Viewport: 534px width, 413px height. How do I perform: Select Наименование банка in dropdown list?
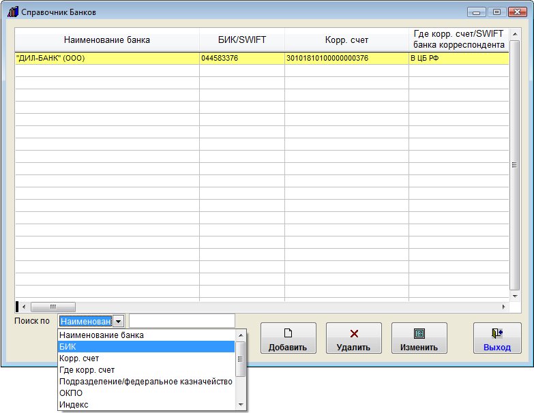click(147, 335)
